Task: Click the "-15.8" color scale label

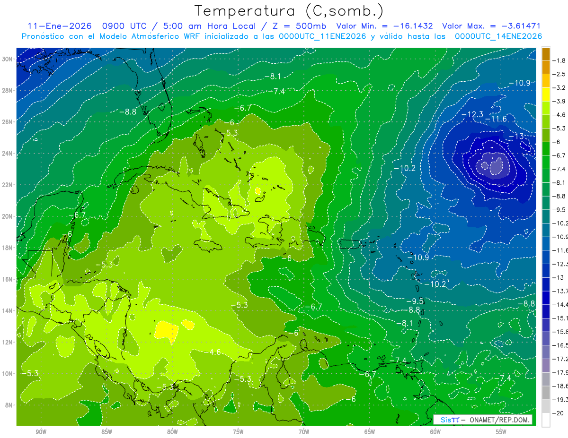Action: click(561, 332)
